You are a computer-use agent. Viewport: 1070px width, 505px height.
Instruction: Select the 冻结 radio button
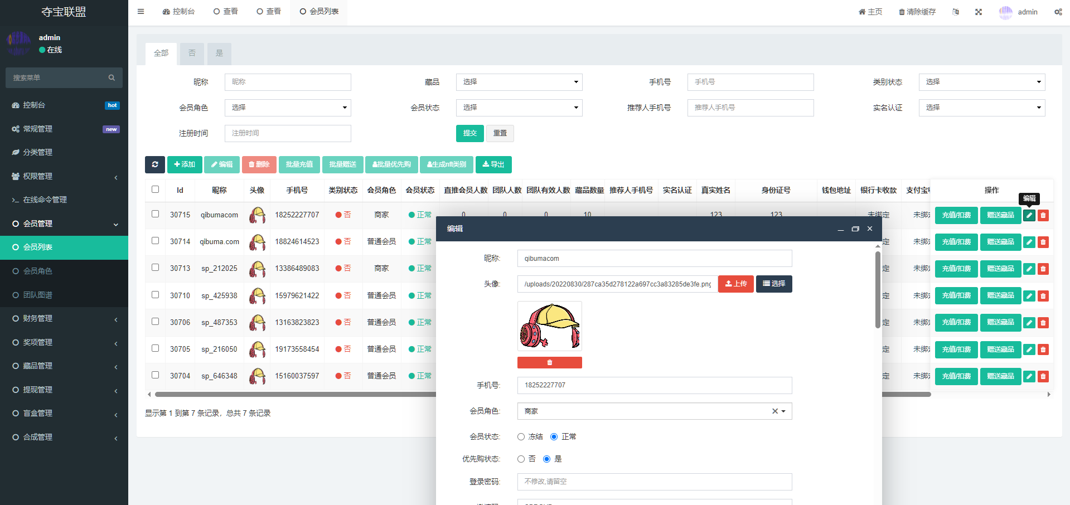tap(521, 437)
